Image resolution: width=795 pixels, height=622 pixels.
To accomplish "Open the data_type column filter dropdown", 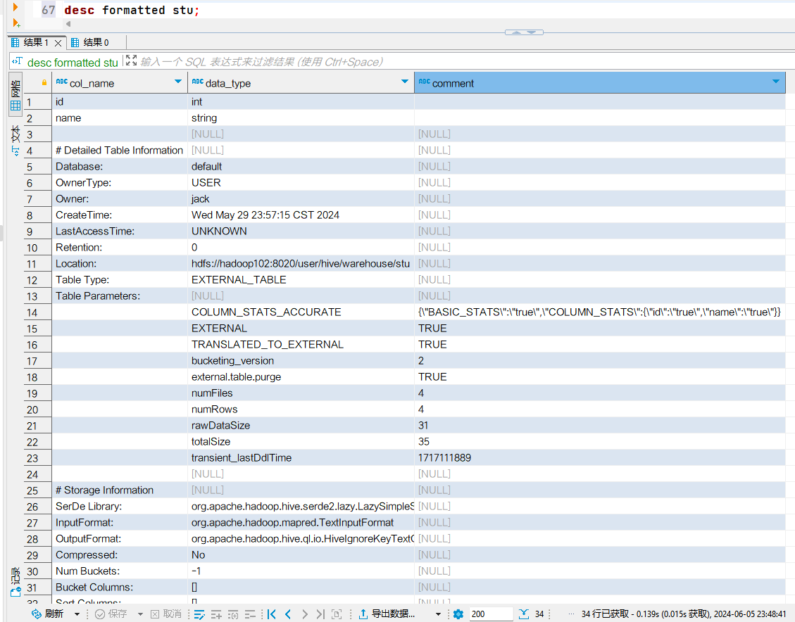I will point(405,82).
